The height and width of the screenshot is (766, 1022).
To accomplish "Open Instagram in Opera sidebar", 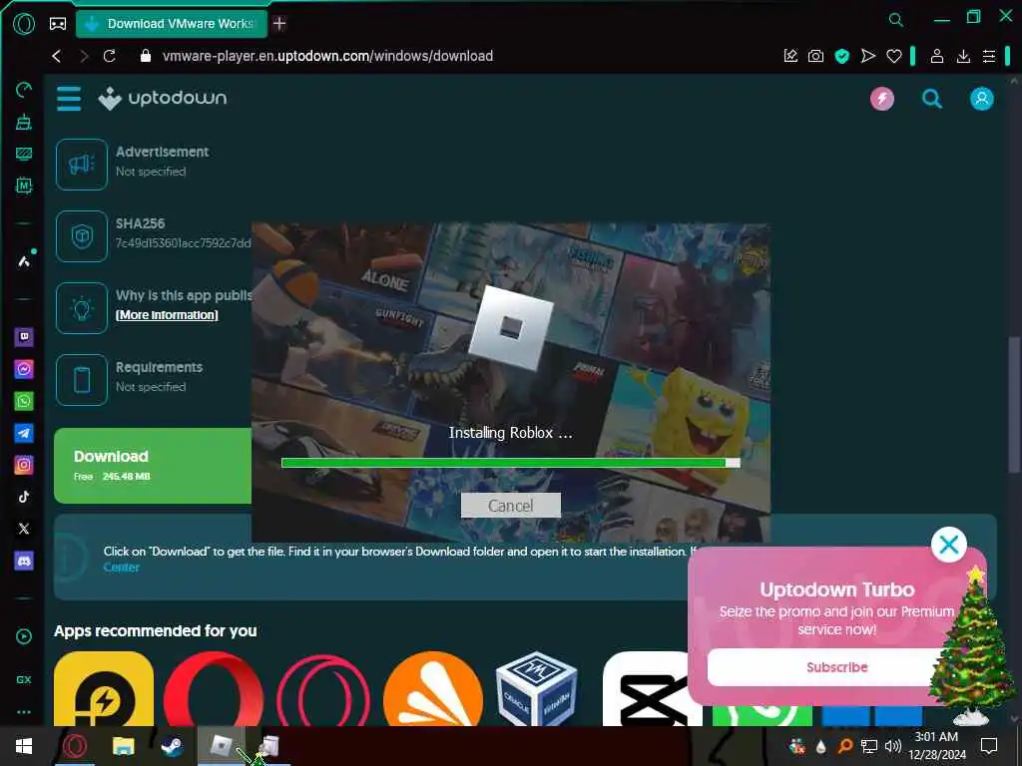I will point(24,465).
